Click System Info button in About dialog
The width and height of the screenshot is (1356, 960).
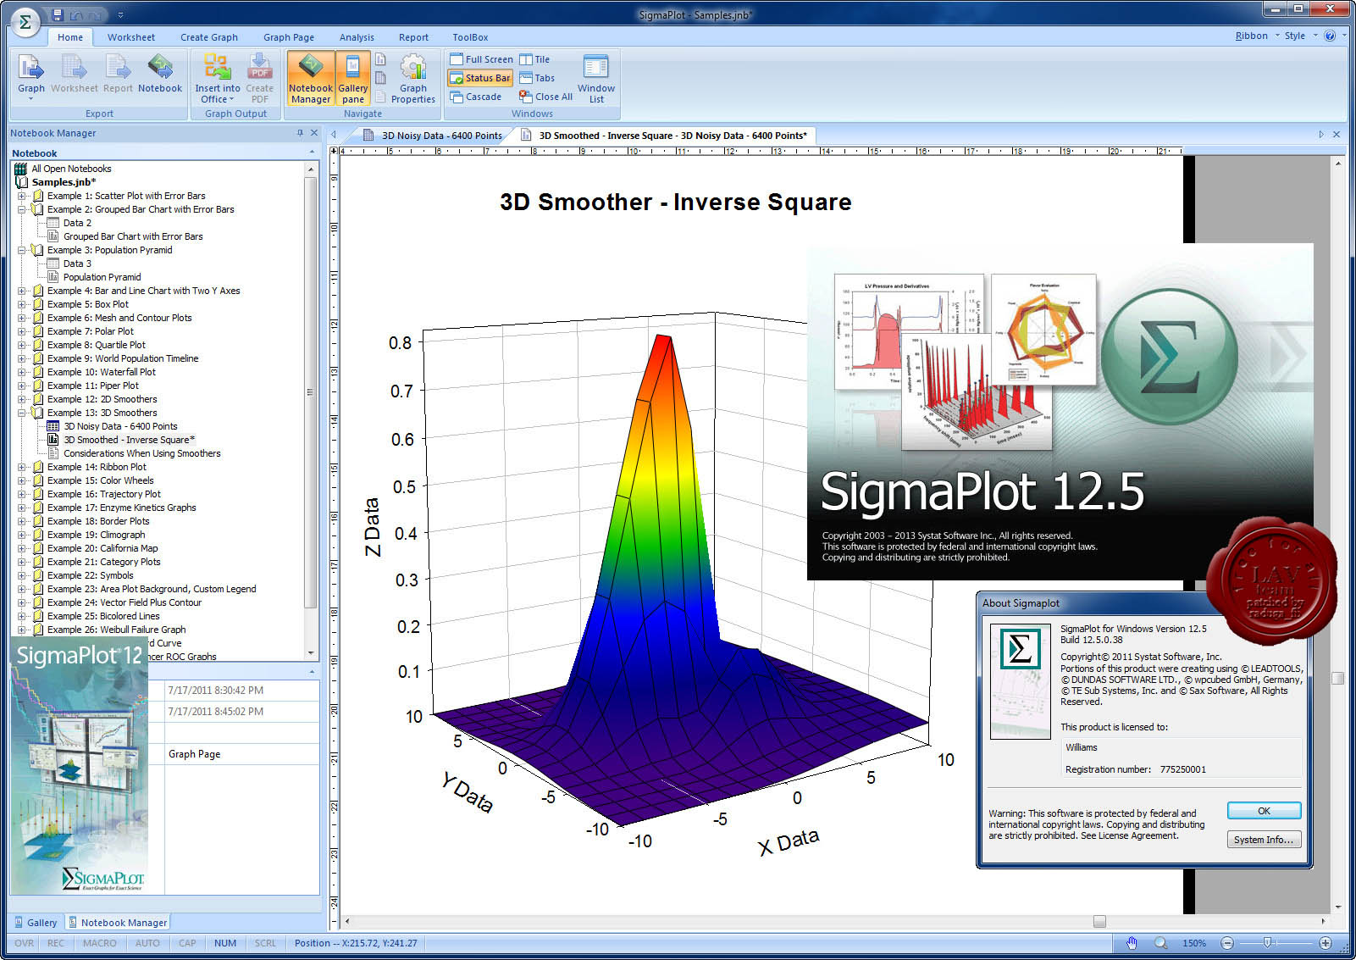click(x=1264, y=840)
